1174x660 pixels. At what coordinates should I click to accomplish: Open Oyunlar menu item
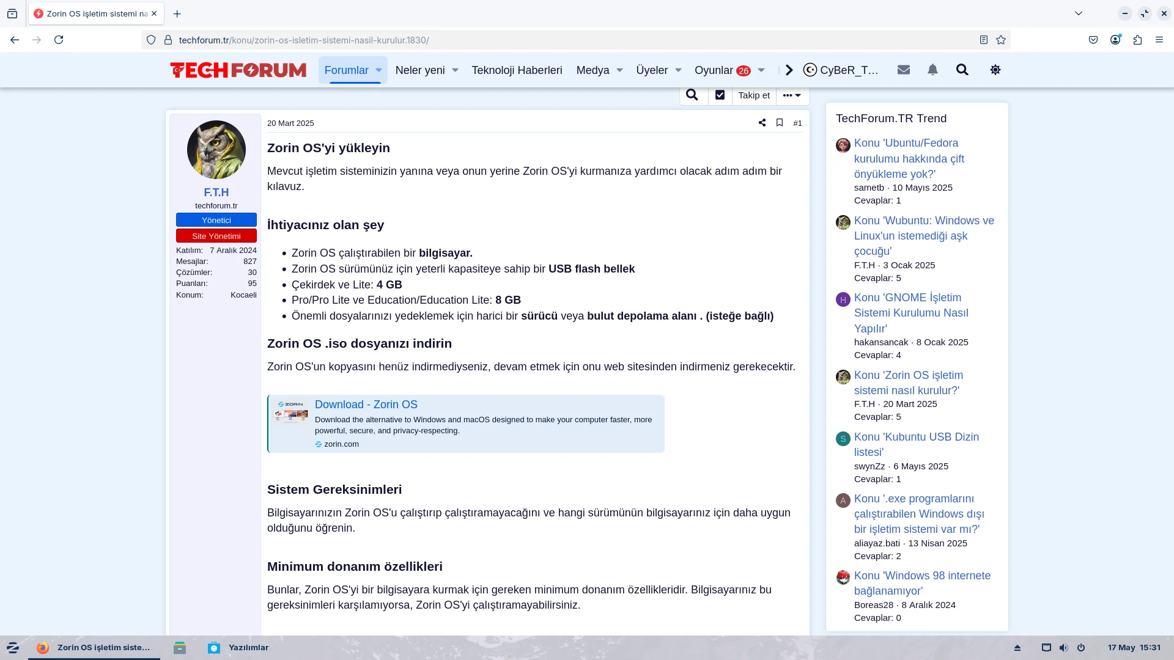click(722, 70)
